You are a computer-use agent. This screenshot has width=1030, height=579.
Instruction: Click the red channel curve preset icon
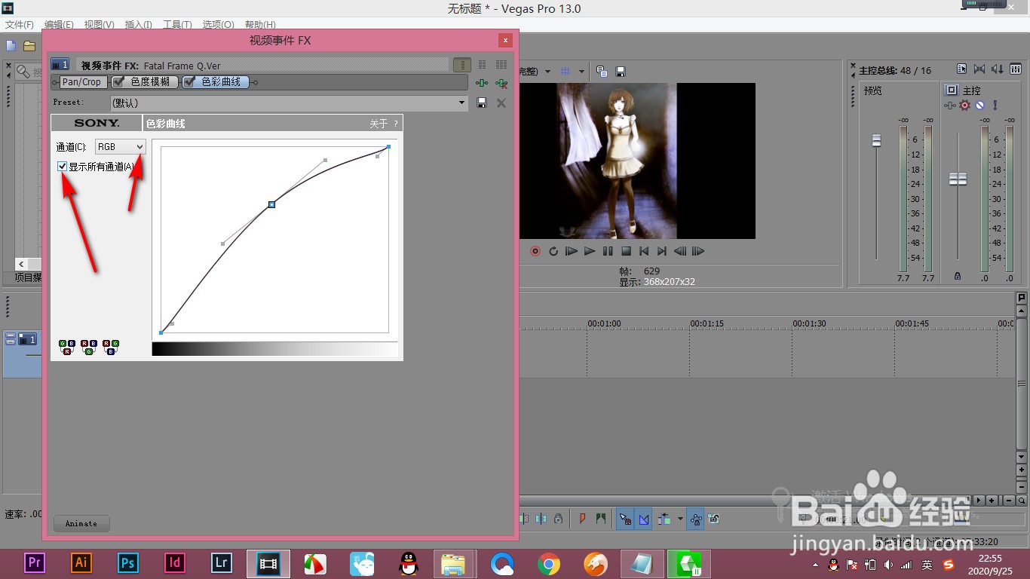click(x=66, y=347)
